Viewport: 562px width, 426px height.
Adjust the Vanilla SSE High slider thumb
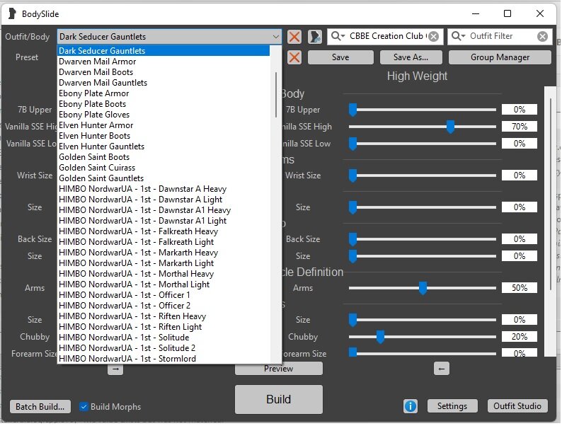(451, 127)
